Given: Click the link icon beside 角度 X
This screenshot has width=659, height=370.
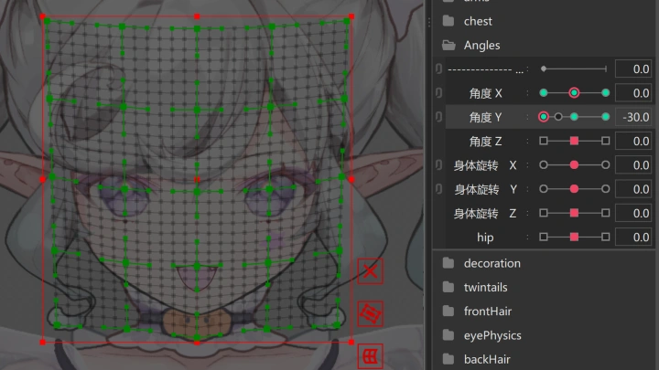Looking at the screenshot, I should click(438, 92).
